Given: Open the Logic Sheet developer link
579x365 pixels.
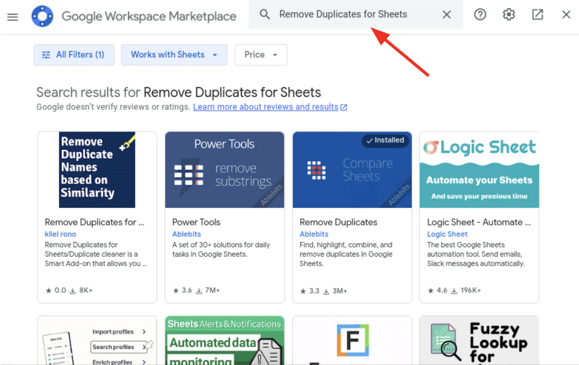Looking at the screenshot, I should tap(447, 234).
